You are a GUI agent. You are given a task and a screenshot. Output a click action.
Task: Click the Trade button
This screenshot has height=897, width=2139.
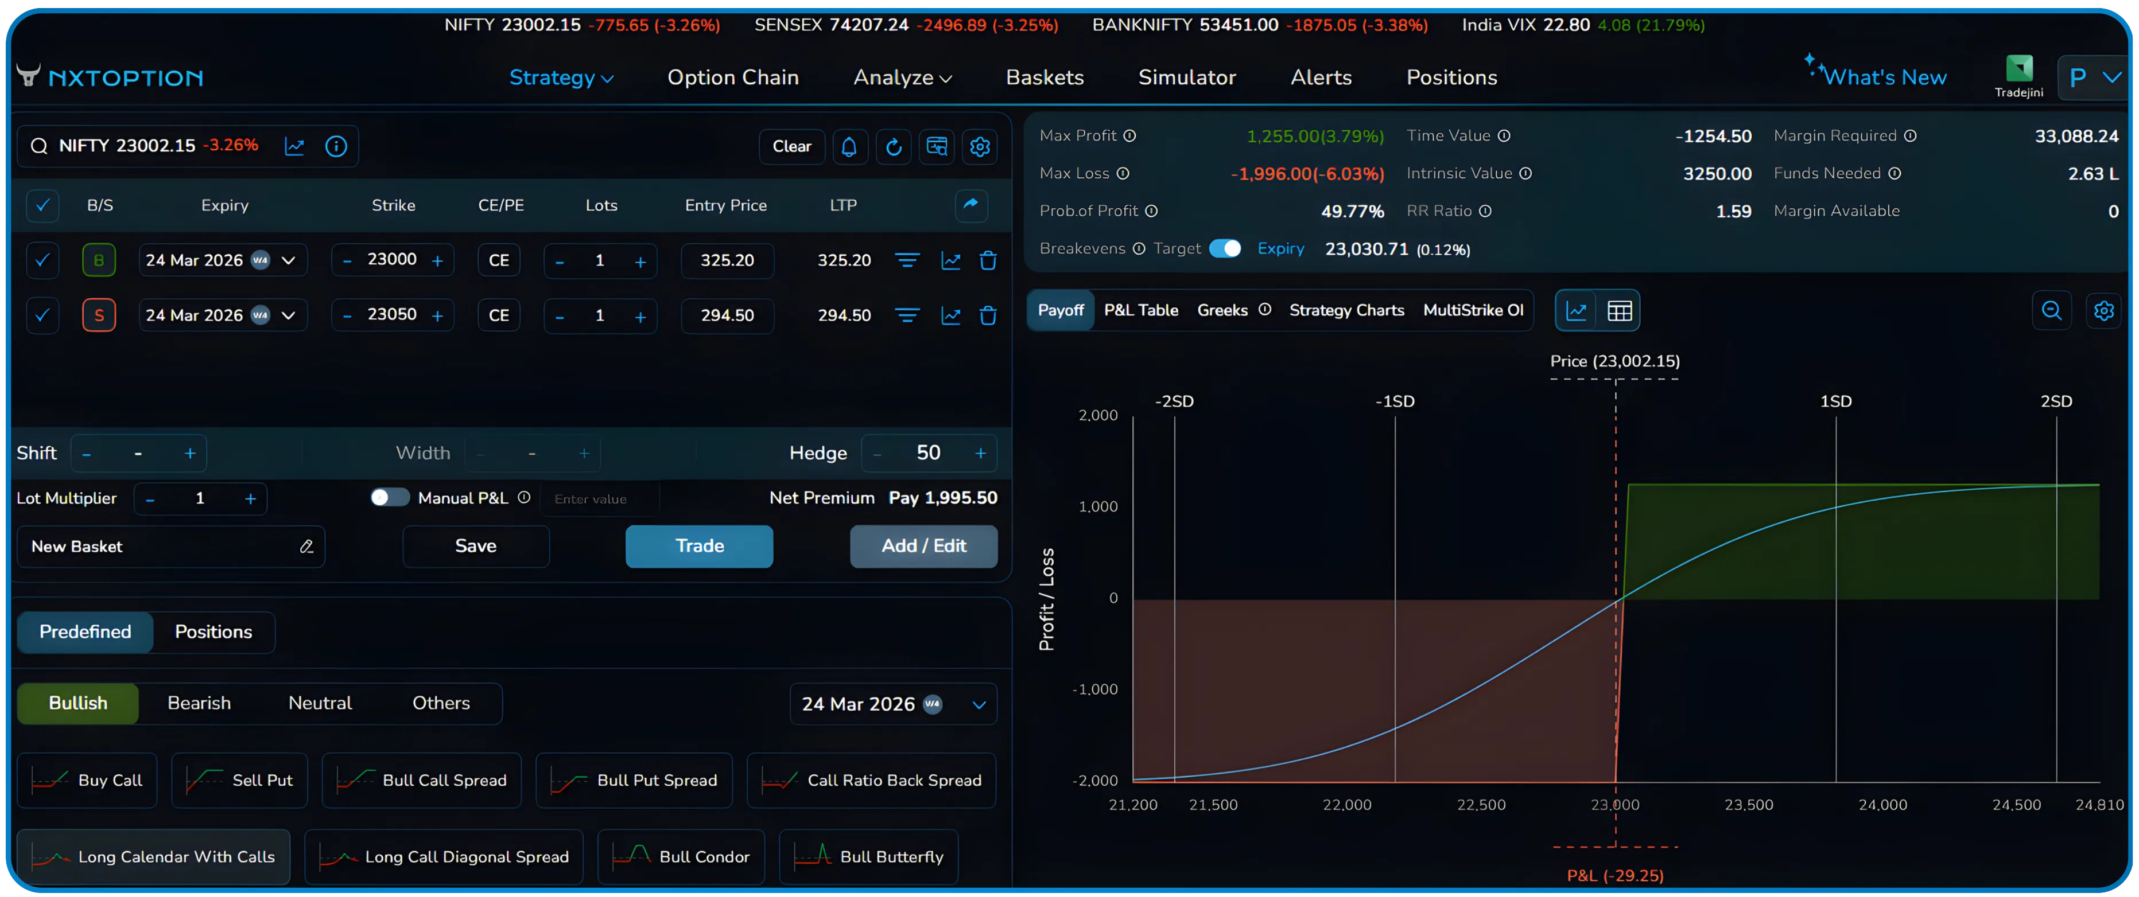[x=698, y=546]
